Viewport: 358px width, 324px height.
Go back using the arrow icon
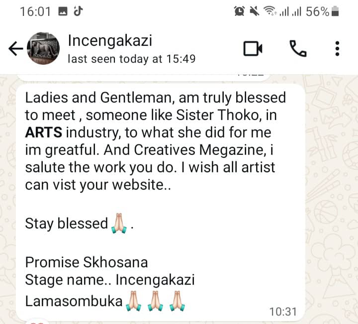[x=16, y=48]
